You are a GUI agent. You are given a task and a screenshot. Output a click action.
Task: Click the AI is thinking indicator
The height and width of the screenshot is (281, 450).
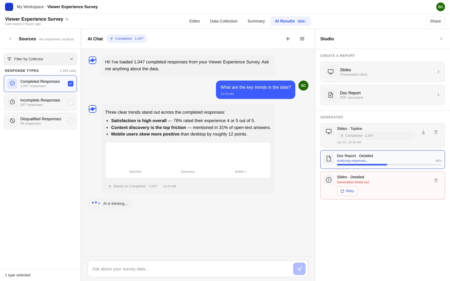coord(110,203)
